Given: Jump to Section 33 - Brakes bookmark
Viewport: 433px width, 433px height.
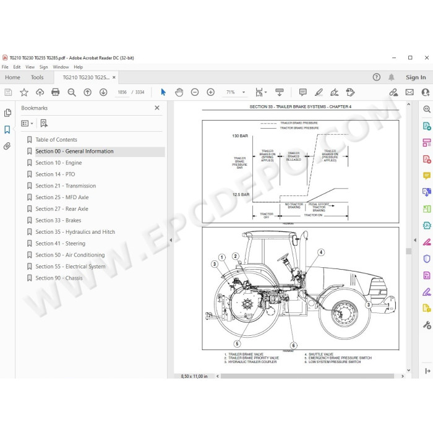Looking at the screenshot, I should pyautogui.click(x=58, y=220).
